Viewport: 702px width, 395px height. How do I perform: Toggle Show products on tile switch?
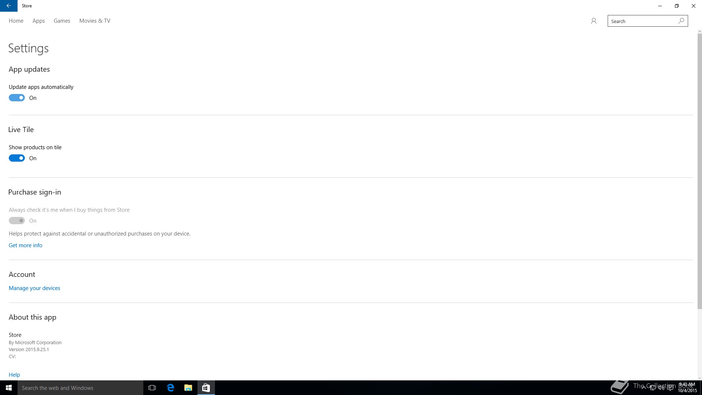coord(17,158)
